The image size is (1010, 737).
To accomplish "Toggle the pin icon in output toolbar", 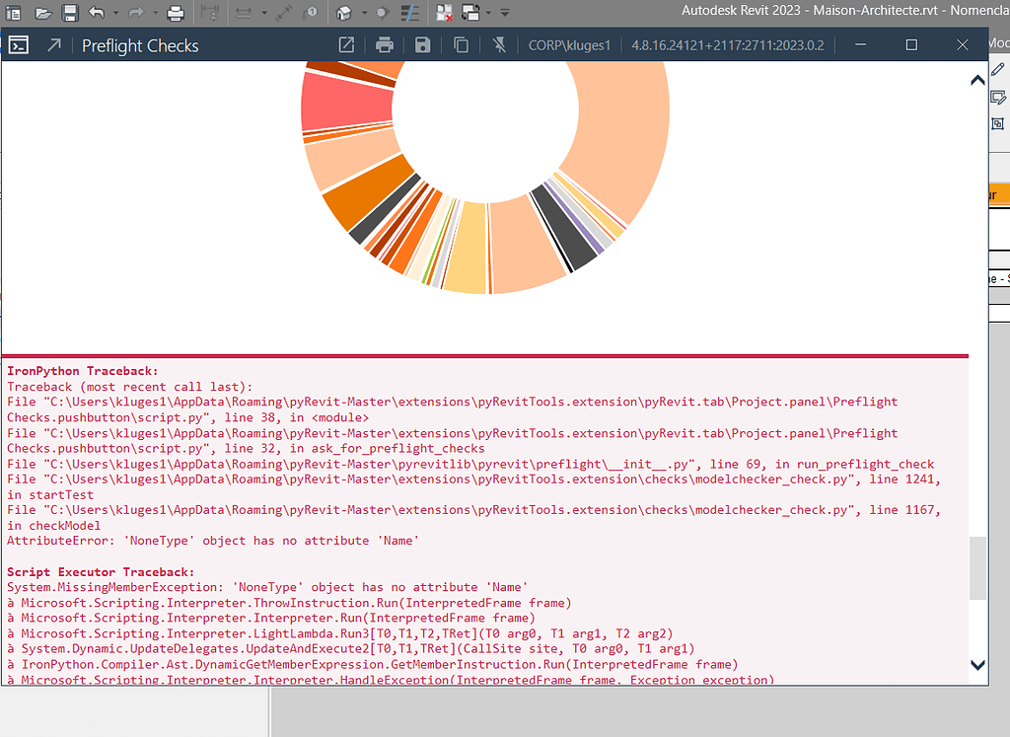I will click(500, 45).
